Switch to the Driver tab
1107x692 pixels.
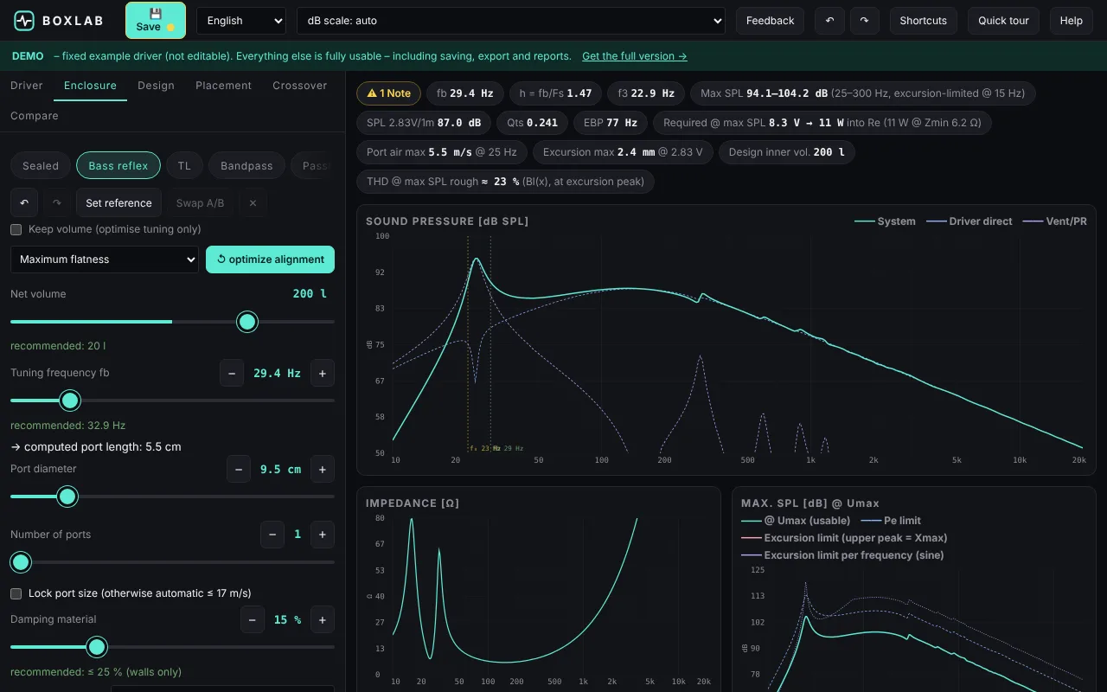pos(27,86)
